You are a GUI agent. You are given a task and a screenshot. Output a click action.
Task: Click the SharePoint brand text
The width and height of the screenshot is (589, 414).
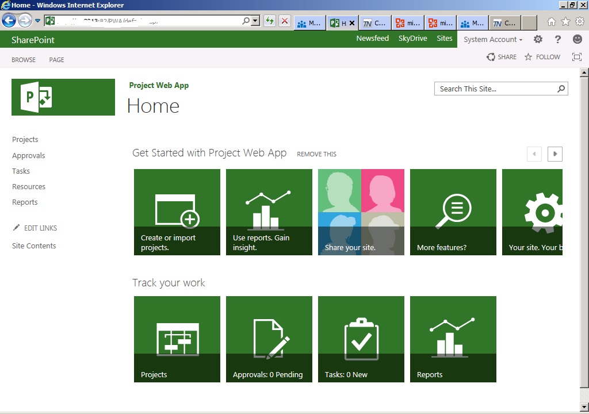point(33,40)
